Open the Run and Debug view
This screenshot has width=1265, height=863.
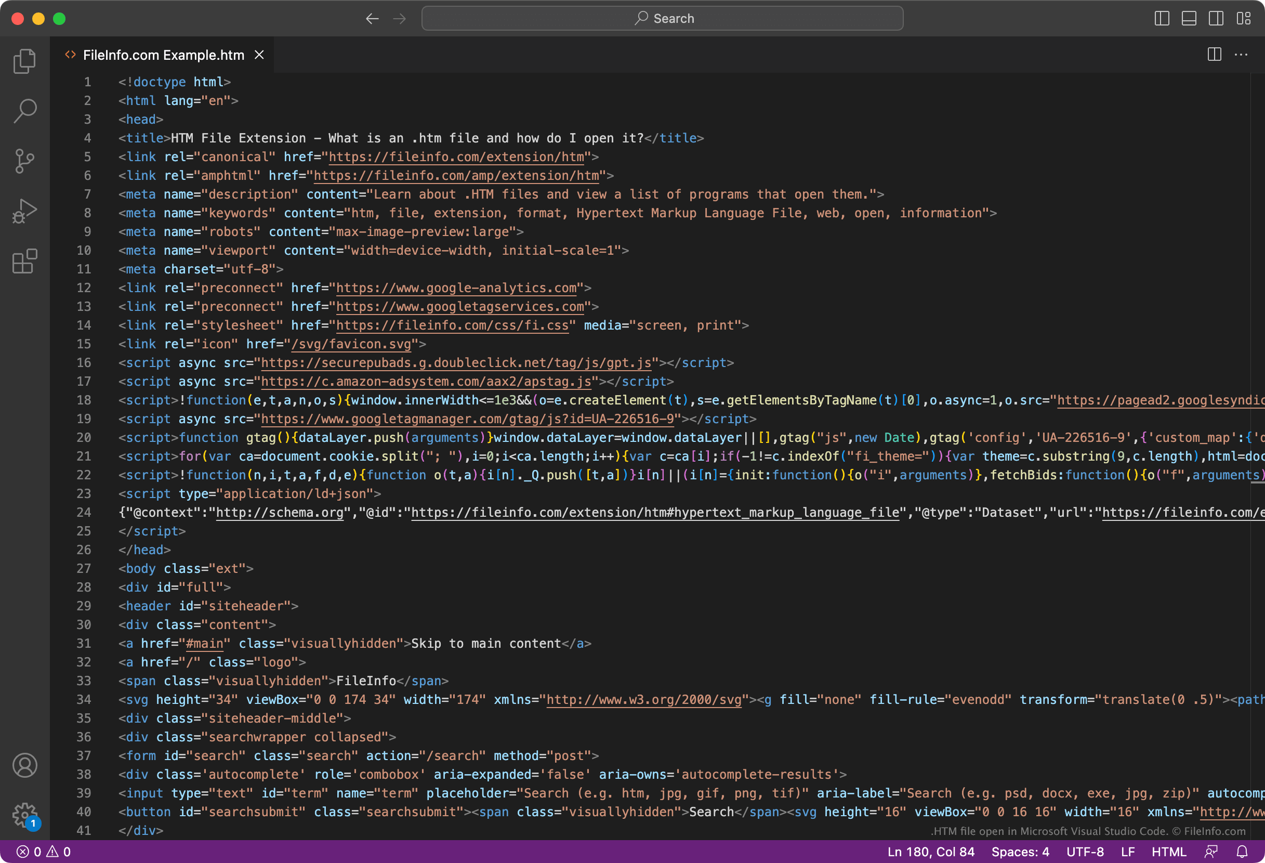(x=24, y=211)
